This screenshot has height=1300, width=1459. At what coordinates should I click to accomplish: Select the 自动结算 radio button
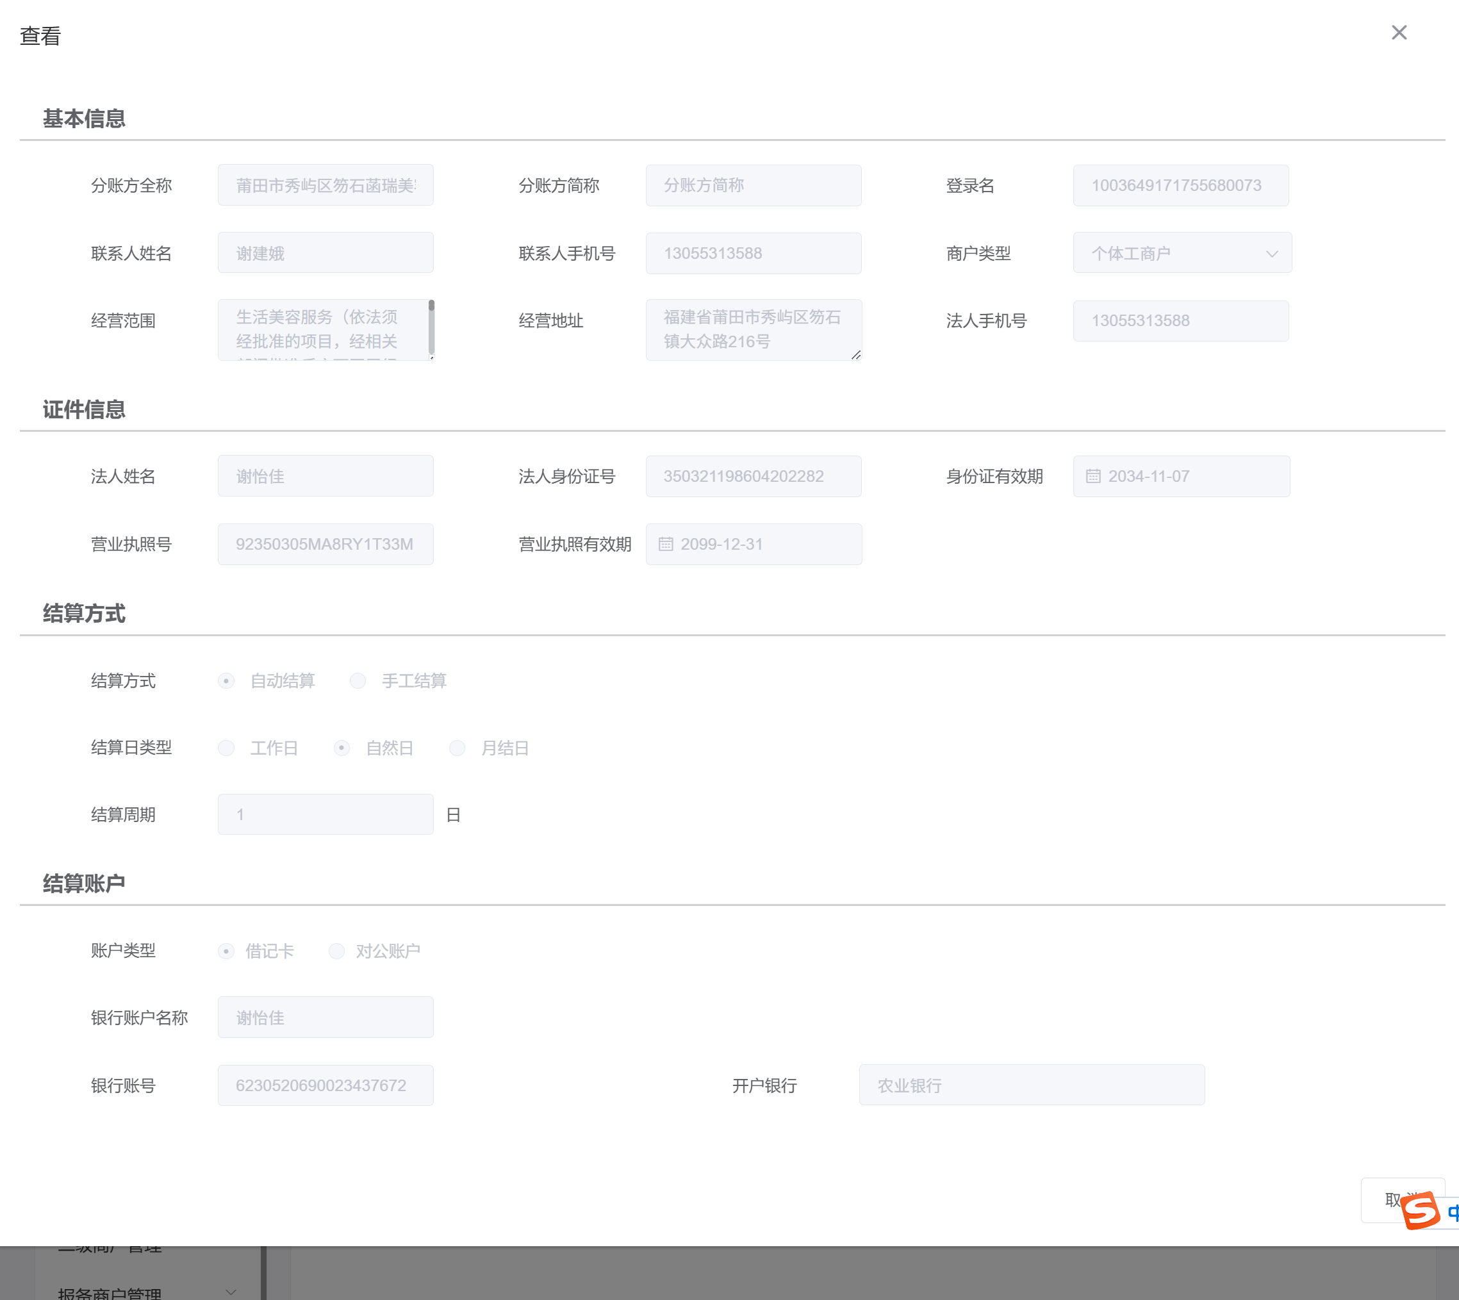[226, 680]
